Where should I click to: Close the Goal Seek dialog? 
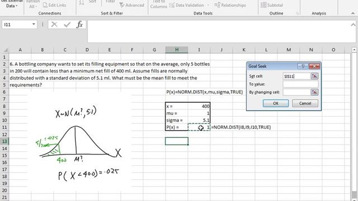314,66
